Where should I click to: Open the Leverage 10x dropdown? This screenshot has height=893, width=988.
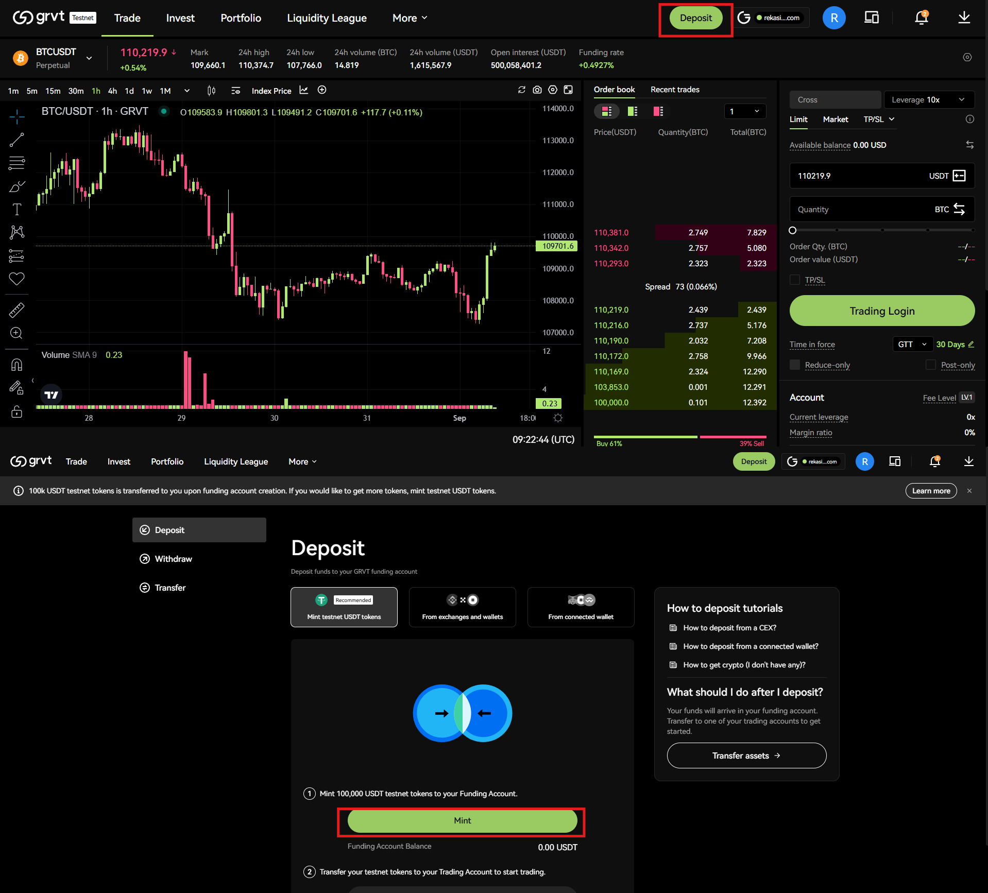click(928, 100)
